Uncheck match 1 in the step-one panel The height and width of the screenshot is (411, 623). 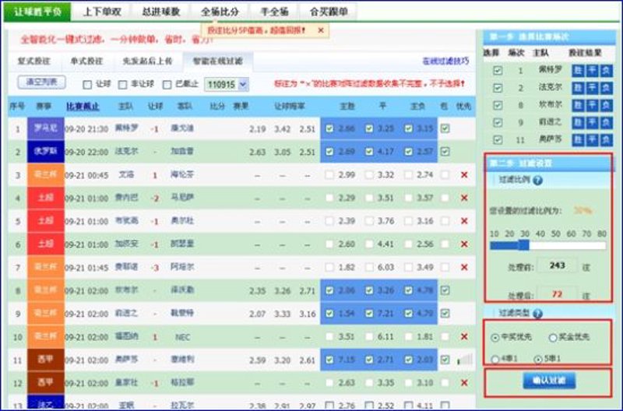coord(498,71)
